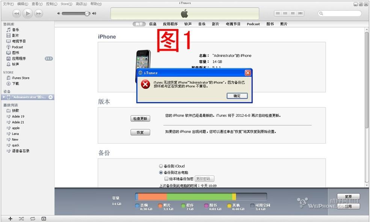Expand the Administrator iPhone device triangle
Viewport: 370px width, 222px height.
[4, 97]
